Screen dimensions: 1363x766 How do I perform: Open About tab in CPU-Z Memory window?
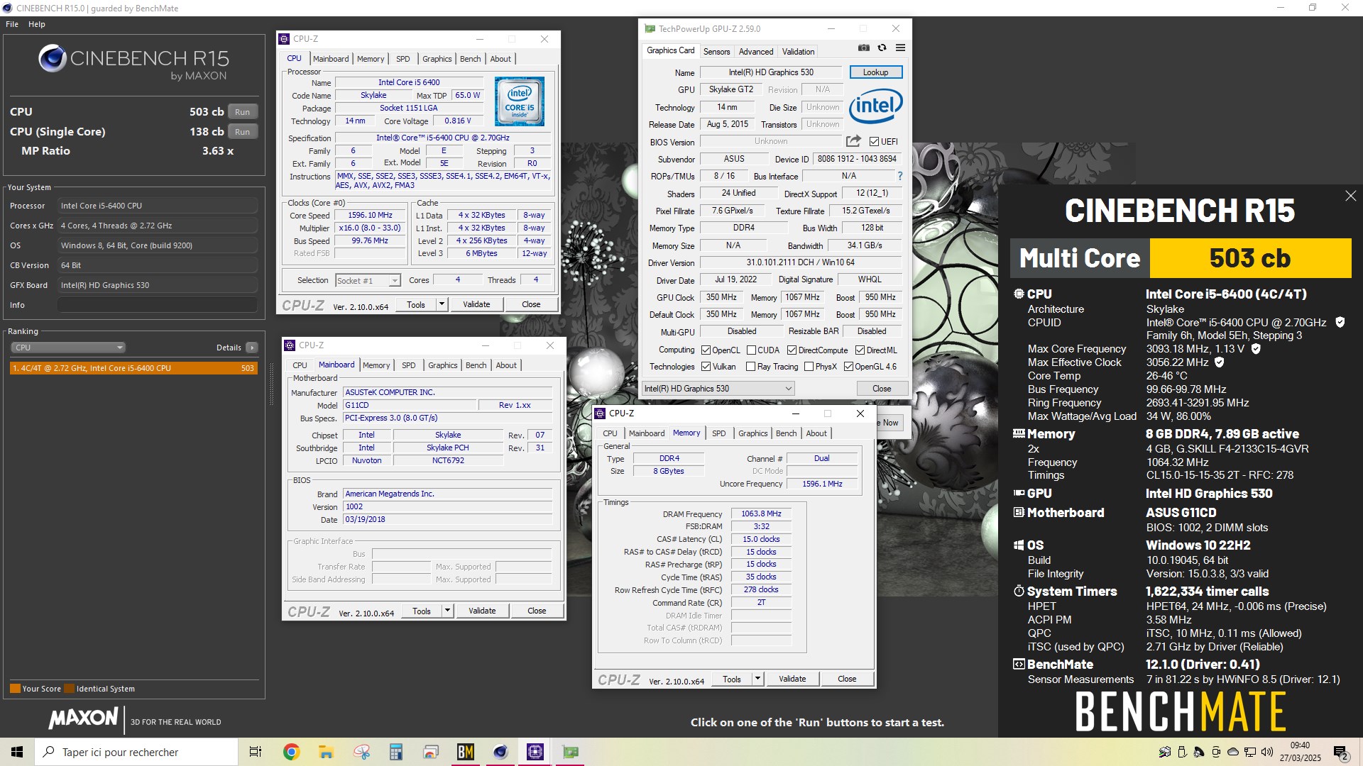click(816, 433)
